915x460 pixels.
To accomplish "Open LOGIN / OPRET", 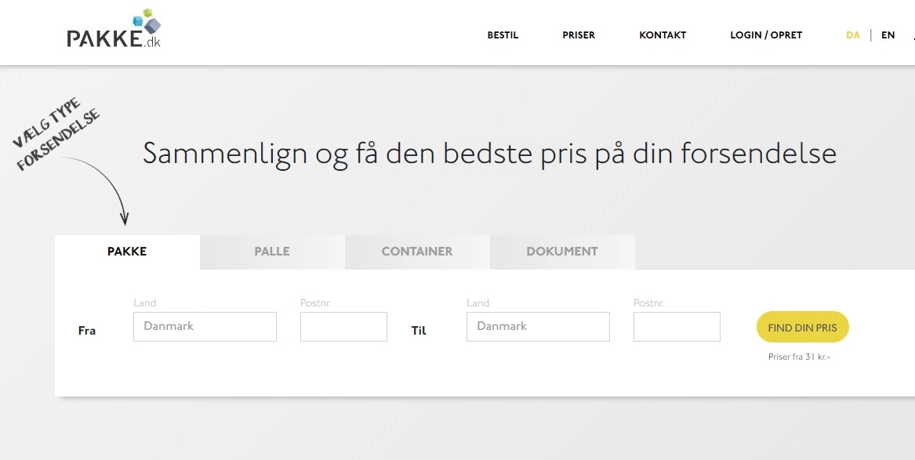I will [765, 35].
